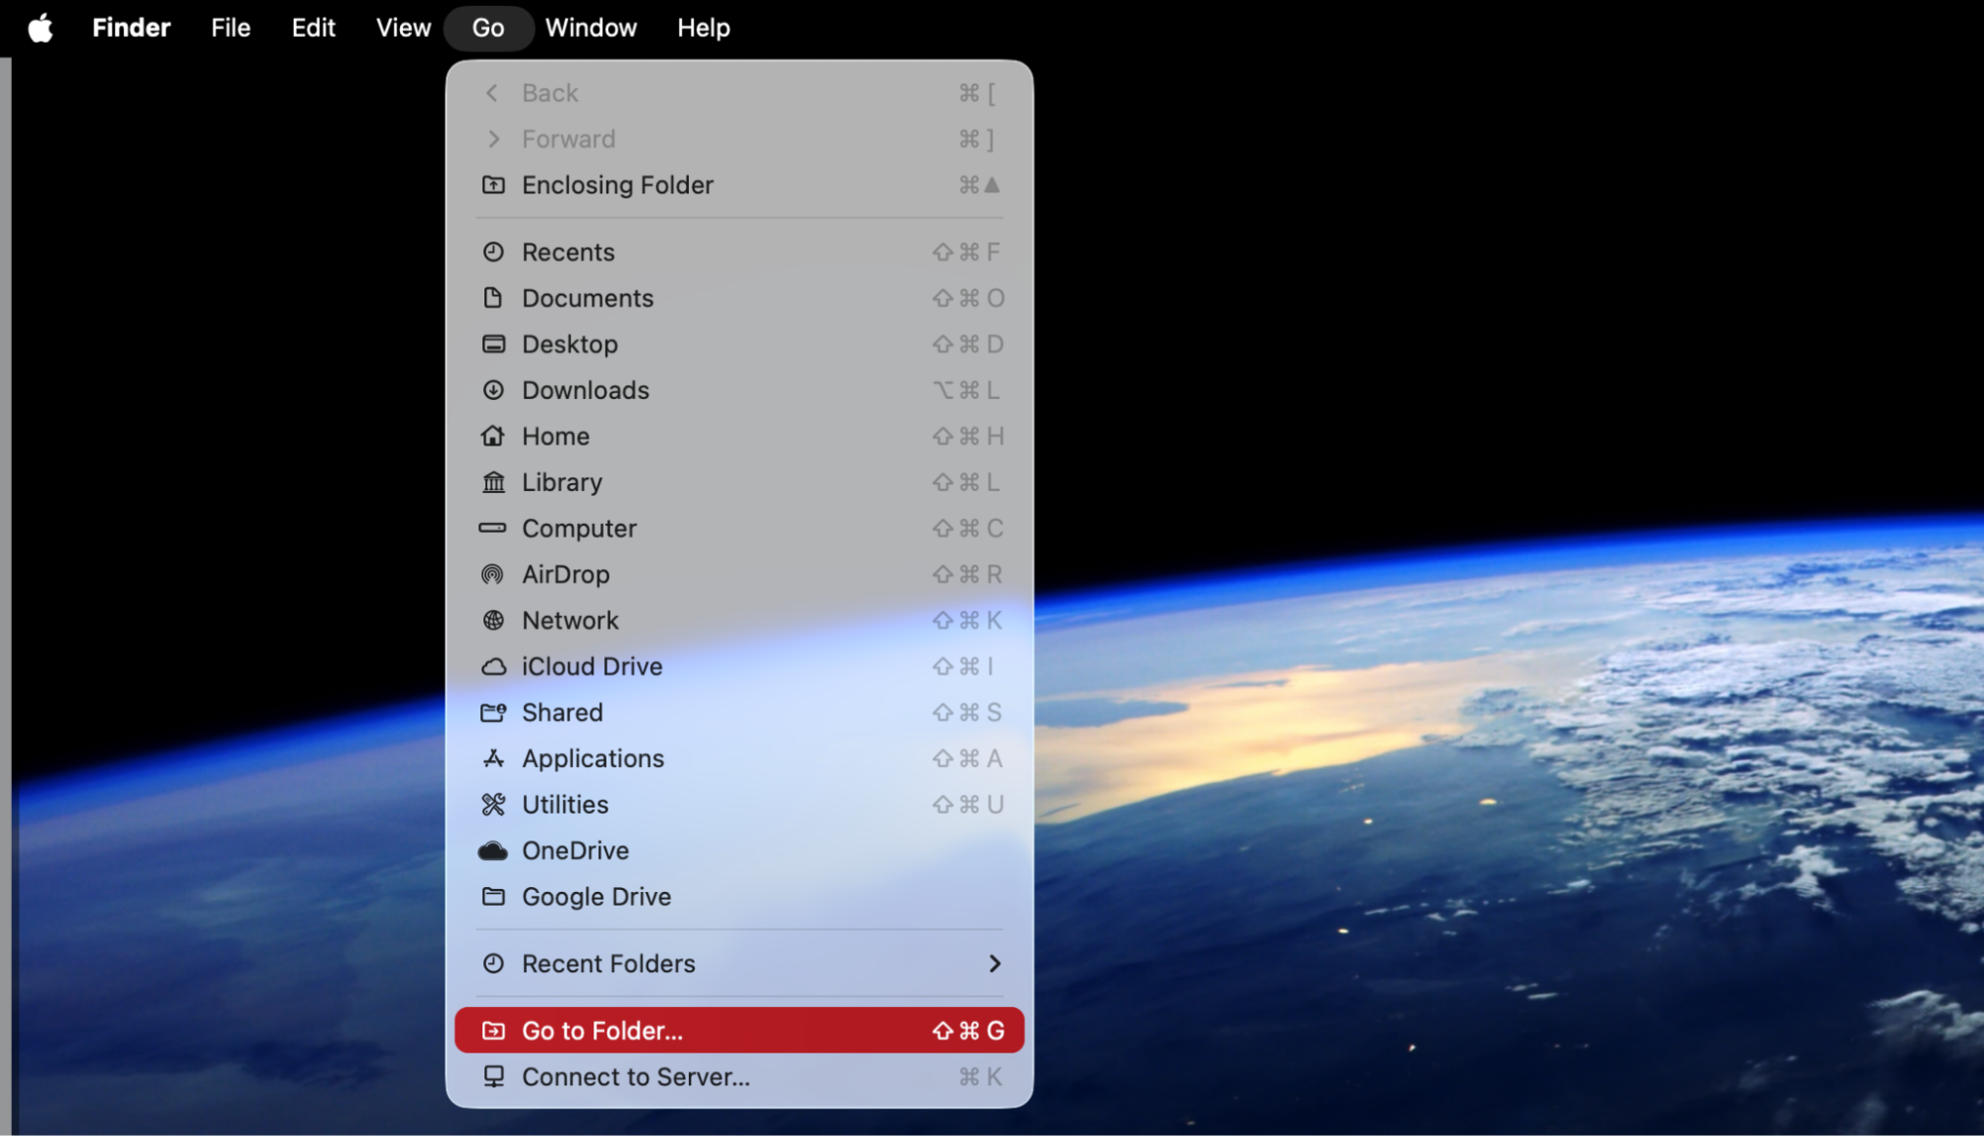
Task: Click the Library columned-building icon
Action: point(493,482)
